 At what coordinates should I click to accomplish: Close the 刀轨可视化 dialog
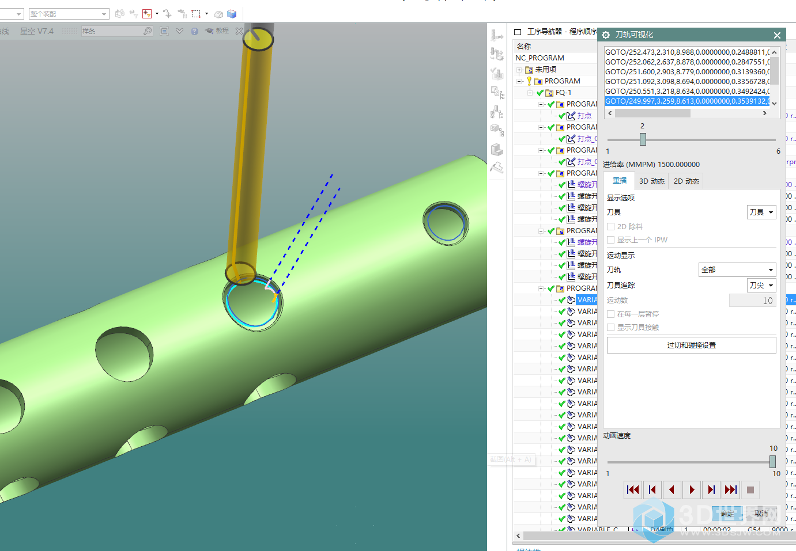[x=777, y=35]
